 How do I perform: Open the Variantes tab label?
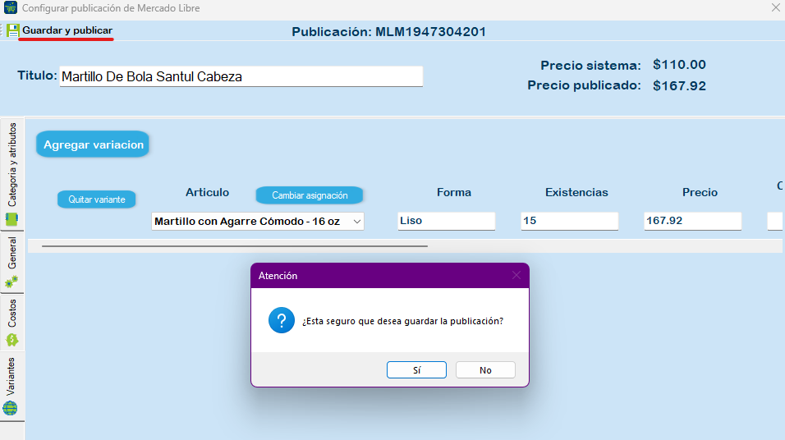coord(11,377)
